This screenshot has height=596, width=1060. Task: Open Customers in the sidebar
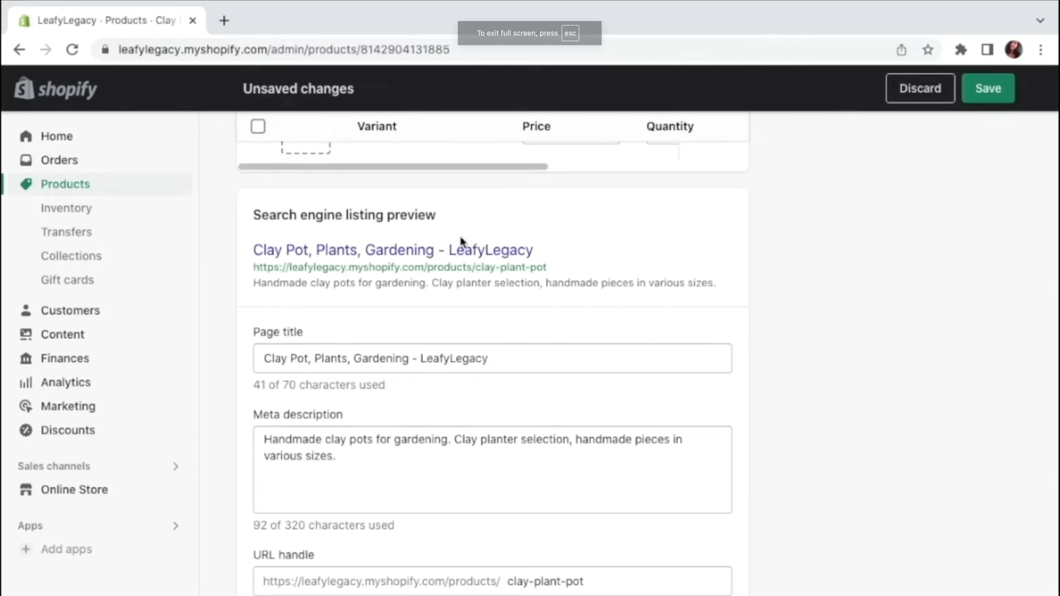click(x=70, y=310)
